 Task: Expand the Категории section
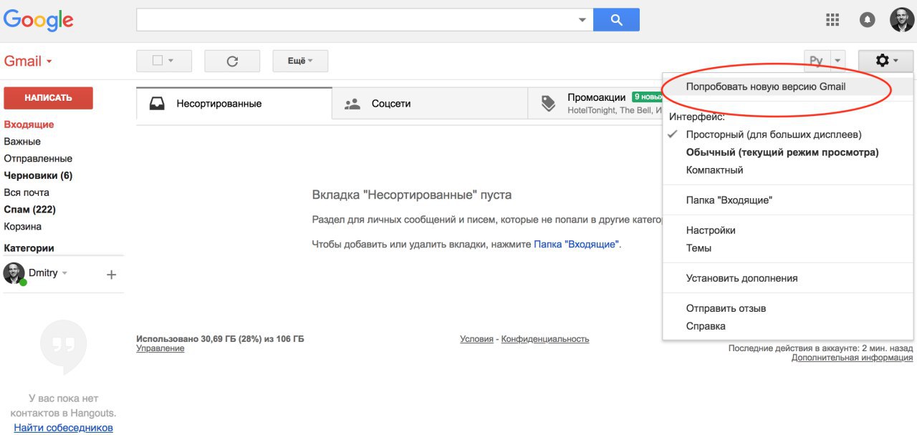(29, 248)
